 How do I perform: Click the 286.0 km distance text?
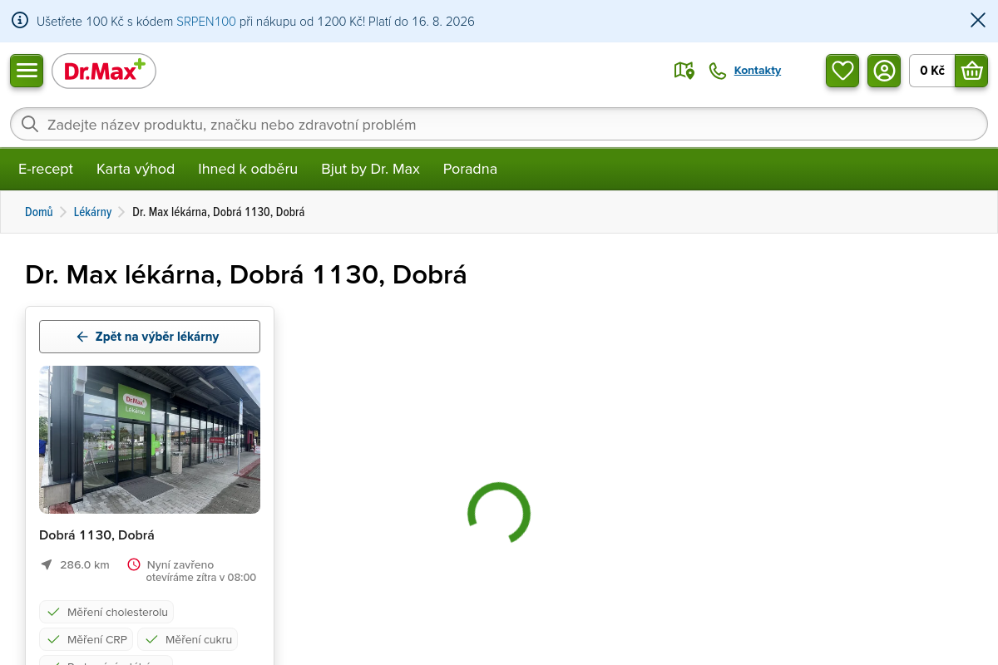tap(85, 564)
